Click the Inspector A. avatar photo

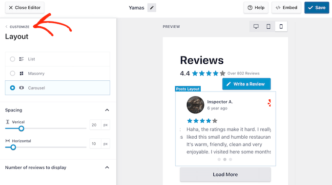[x=195, y=105]
